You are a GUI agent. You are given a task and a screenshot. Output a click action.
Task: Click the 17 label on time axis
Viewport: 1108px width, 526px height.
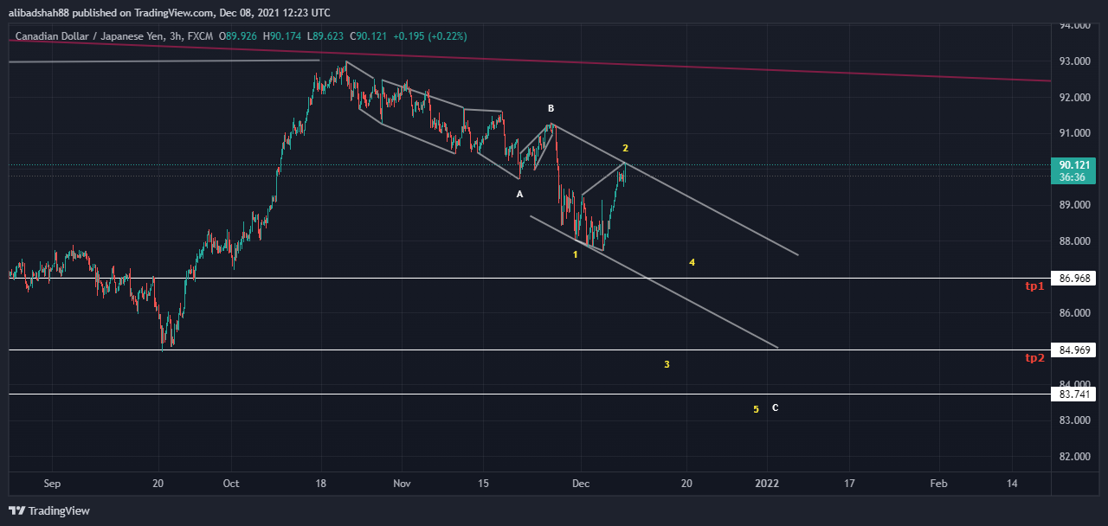pyautogui.click(x=849, y=484)
